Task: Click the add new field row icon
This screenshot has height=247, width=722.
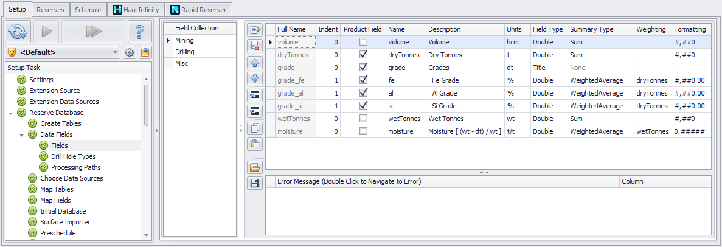Action: [x=255, y=29]
